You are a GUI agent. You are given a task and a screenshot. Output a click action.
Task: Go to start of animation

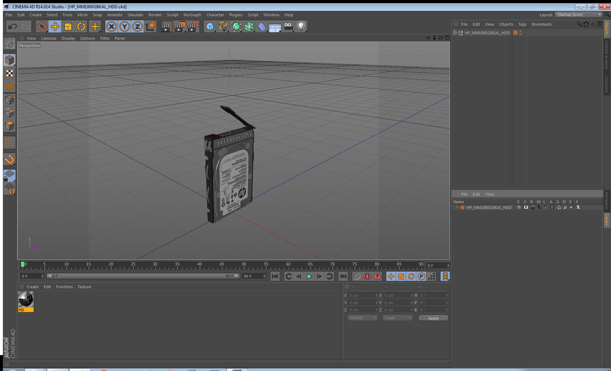click(275, 277)
